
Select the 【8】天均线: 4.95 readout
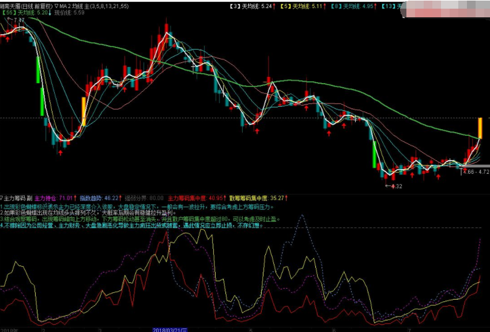pyautogui.click(x=353, y=6)
